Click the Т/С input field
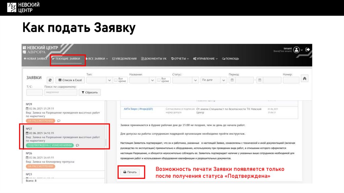The image size is (344, 193). coord(35,92)
